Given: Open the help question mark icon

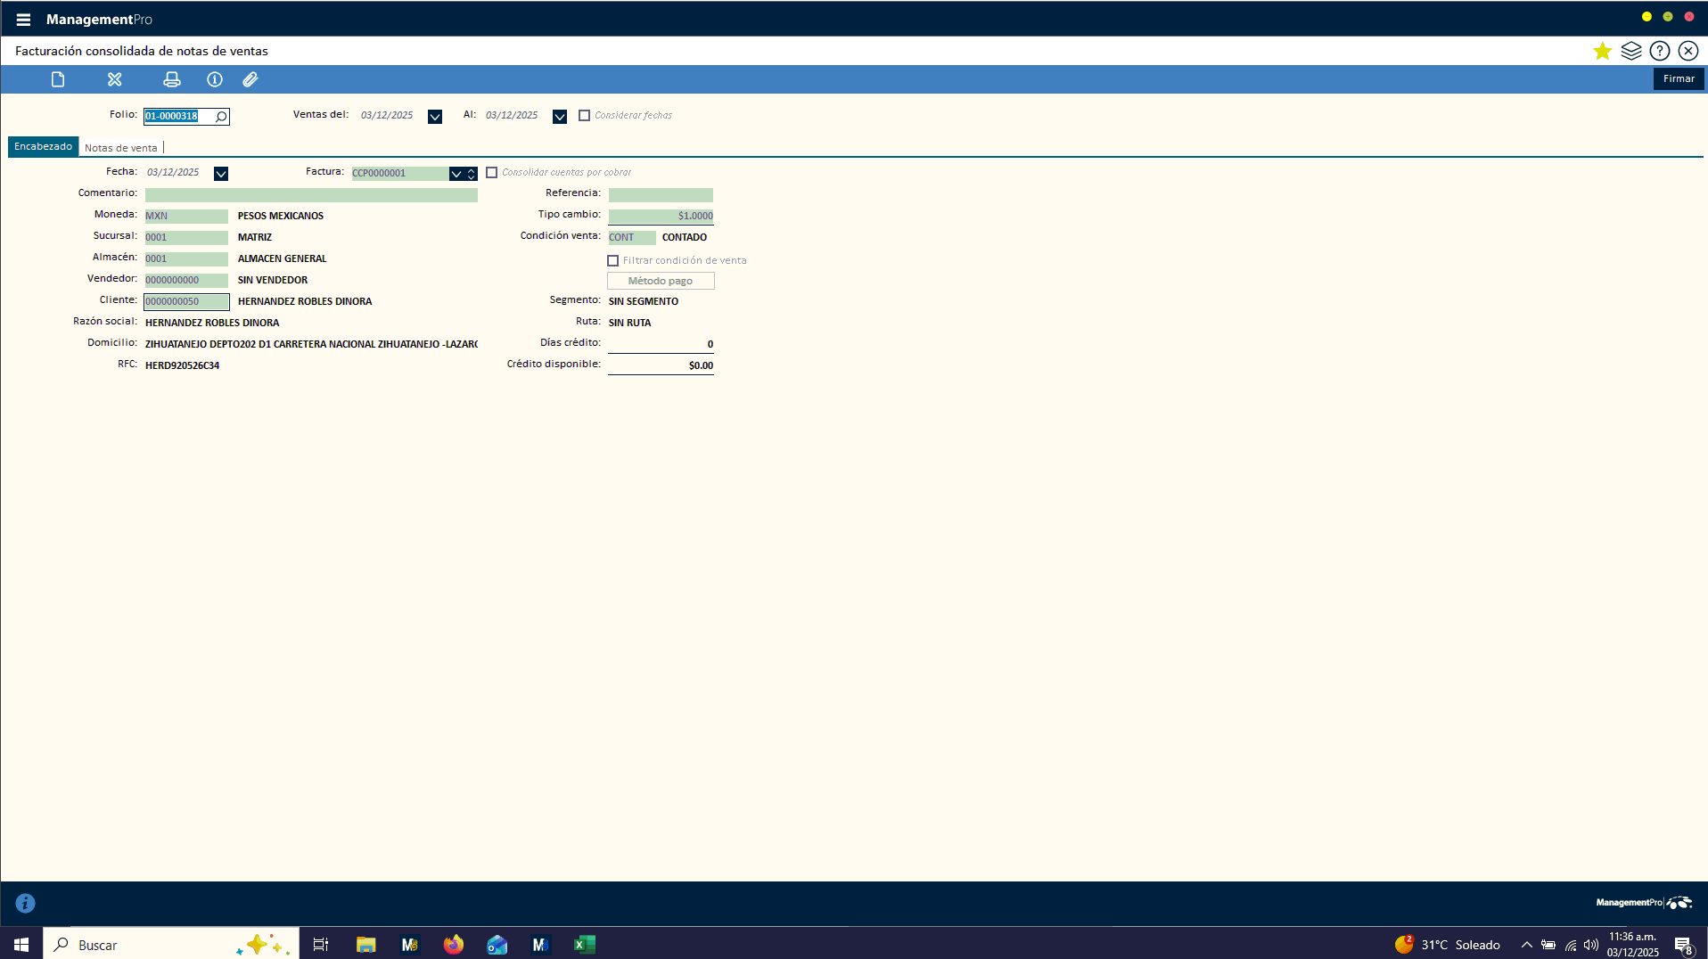Looking at the screenshot, I should pyautogui.click(x=1659, y=51).
